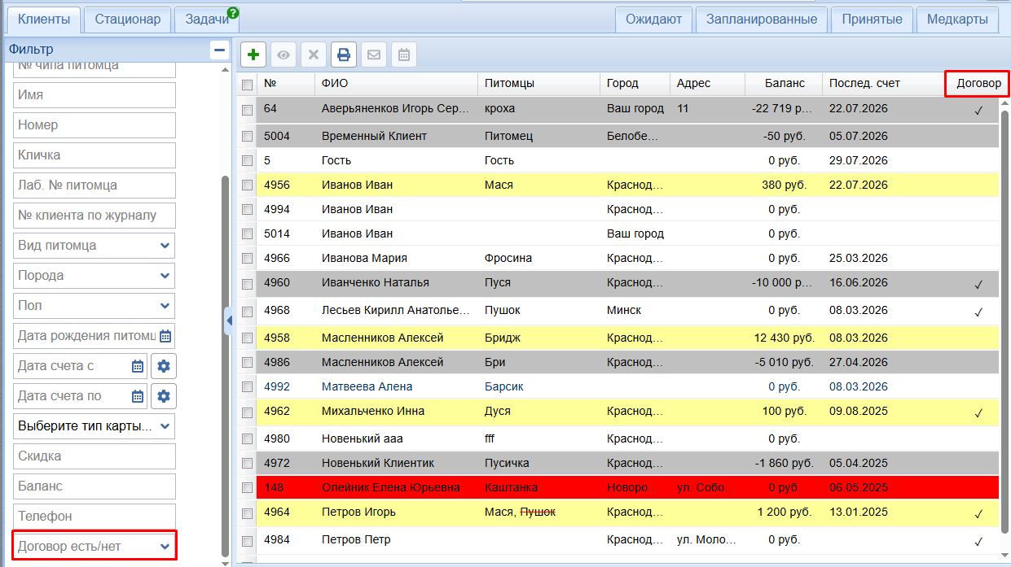This screenshot has height=567, width=1011.
Task: Focus the Скидка filter field
Action: tap(95, 456)
